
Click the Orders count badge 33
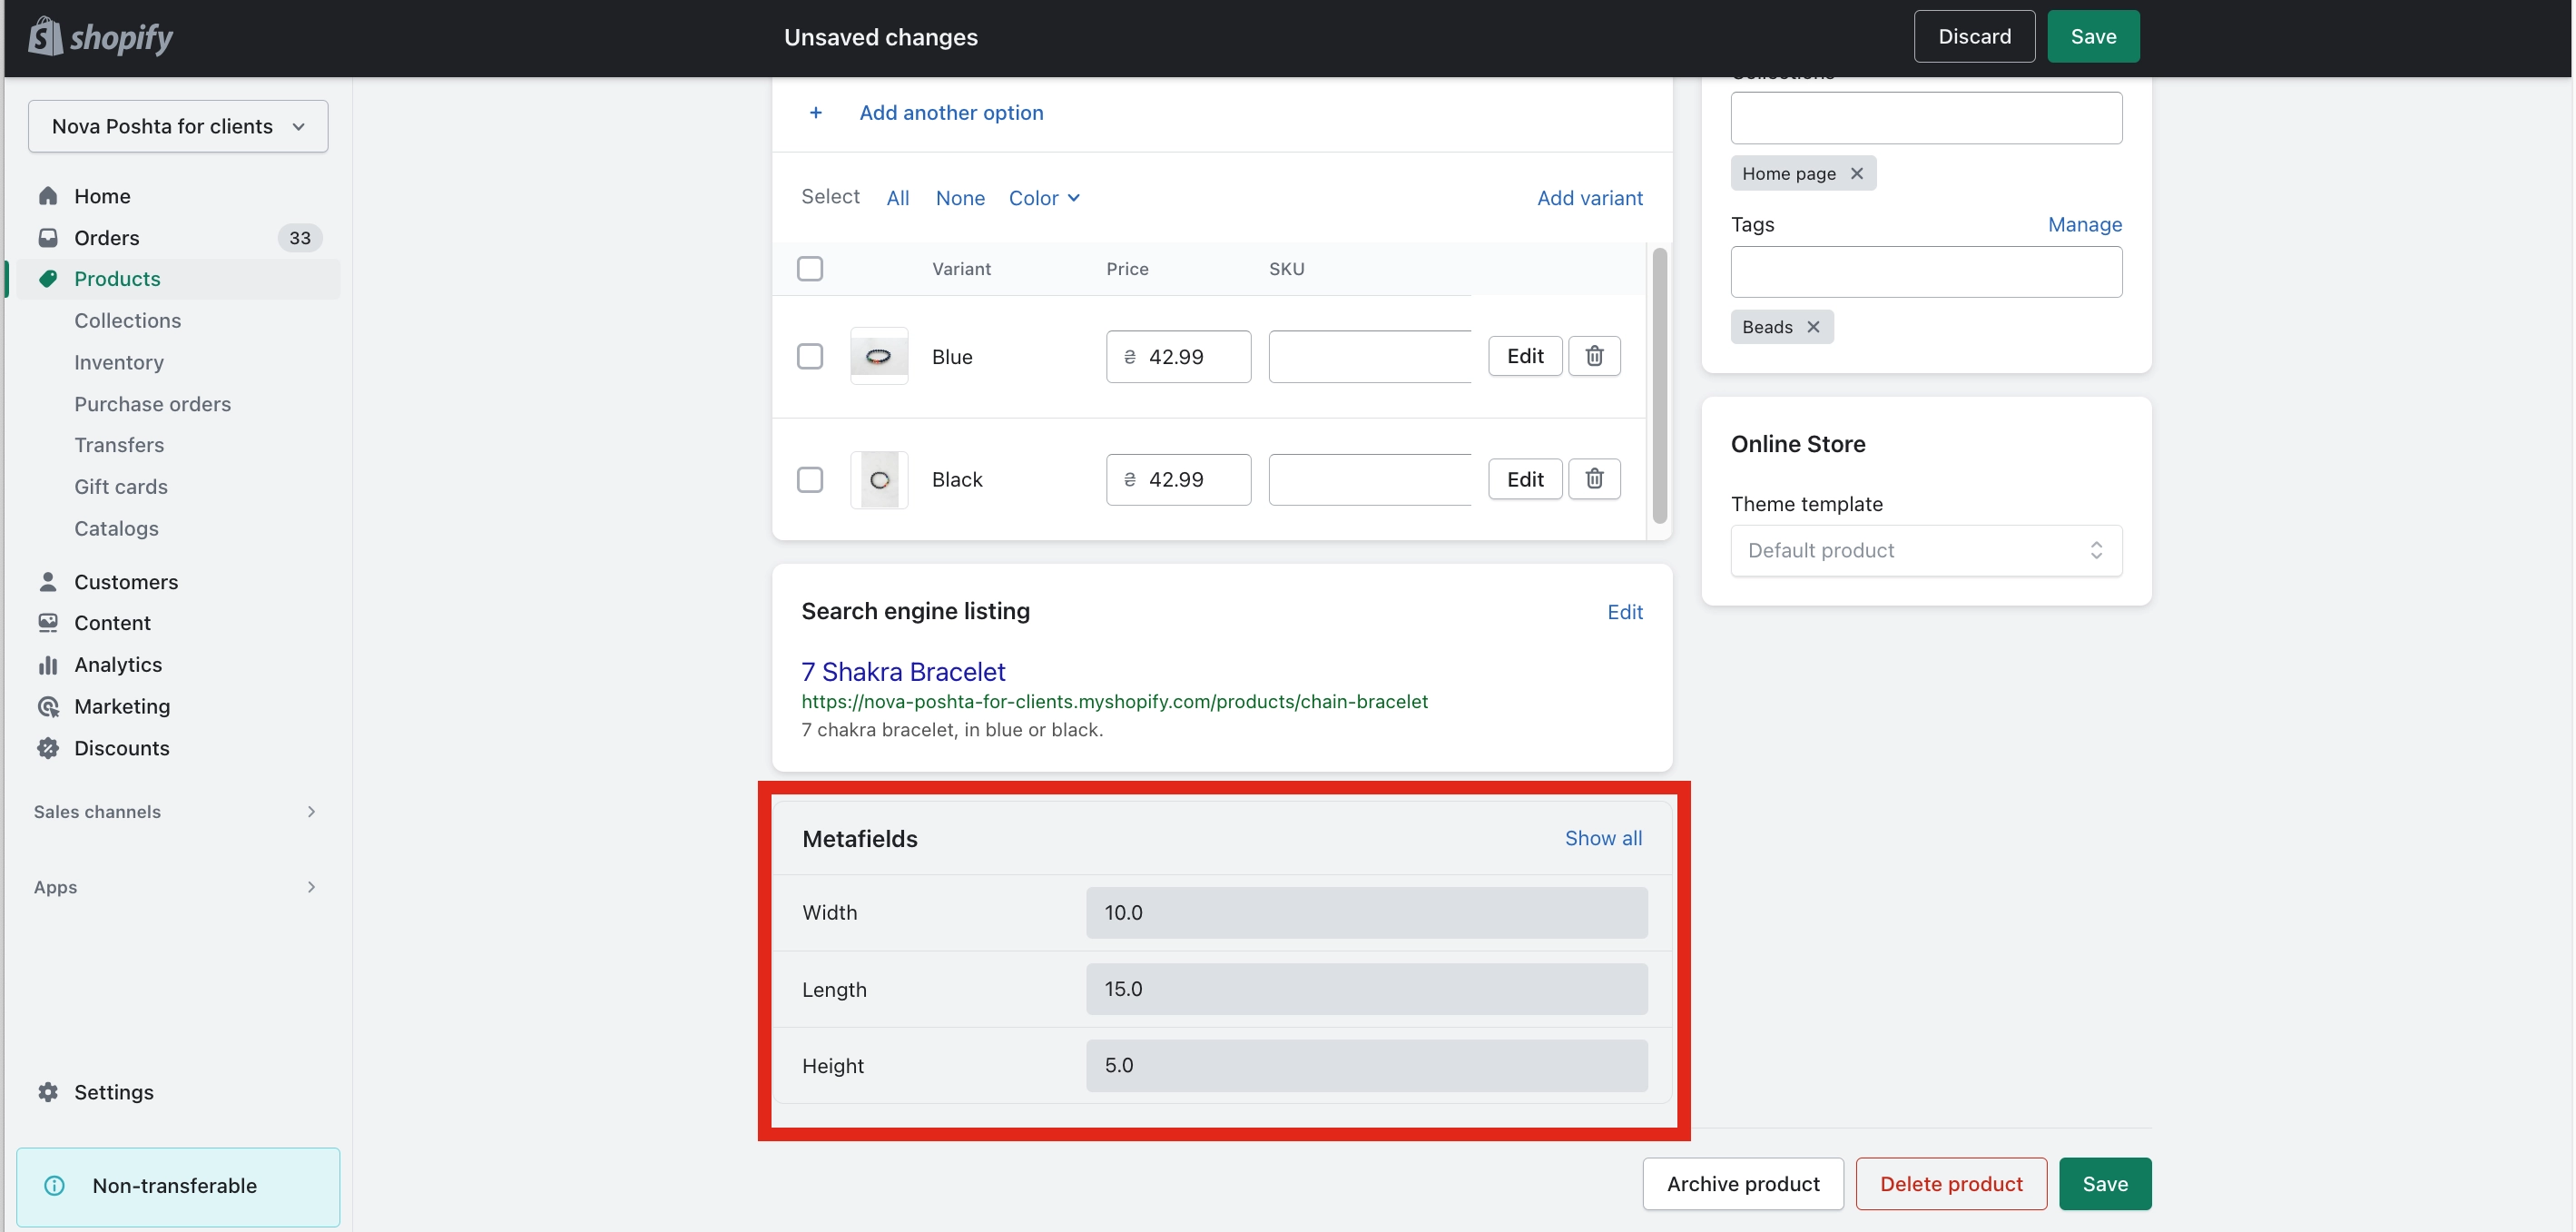point(300,238)
